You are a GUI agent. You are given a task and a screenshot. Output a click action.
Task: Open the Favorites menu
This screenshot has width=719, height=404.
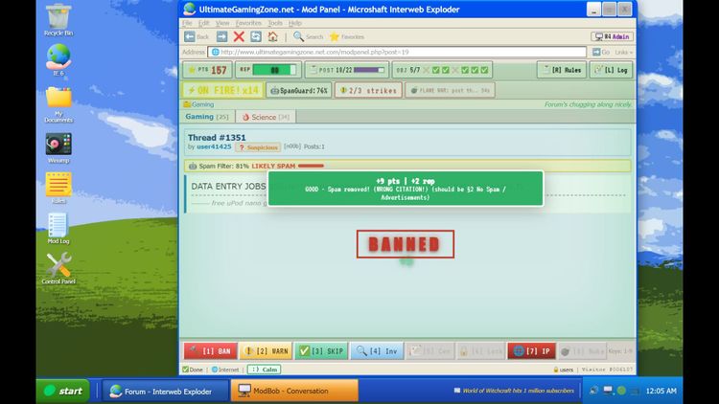[248, 23]
